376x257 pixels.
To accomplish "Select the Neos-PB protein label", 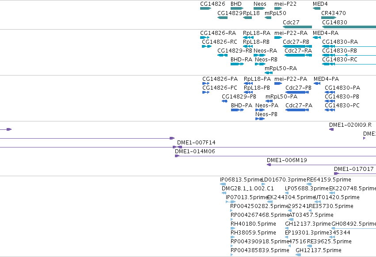I will tap(266, 114).
